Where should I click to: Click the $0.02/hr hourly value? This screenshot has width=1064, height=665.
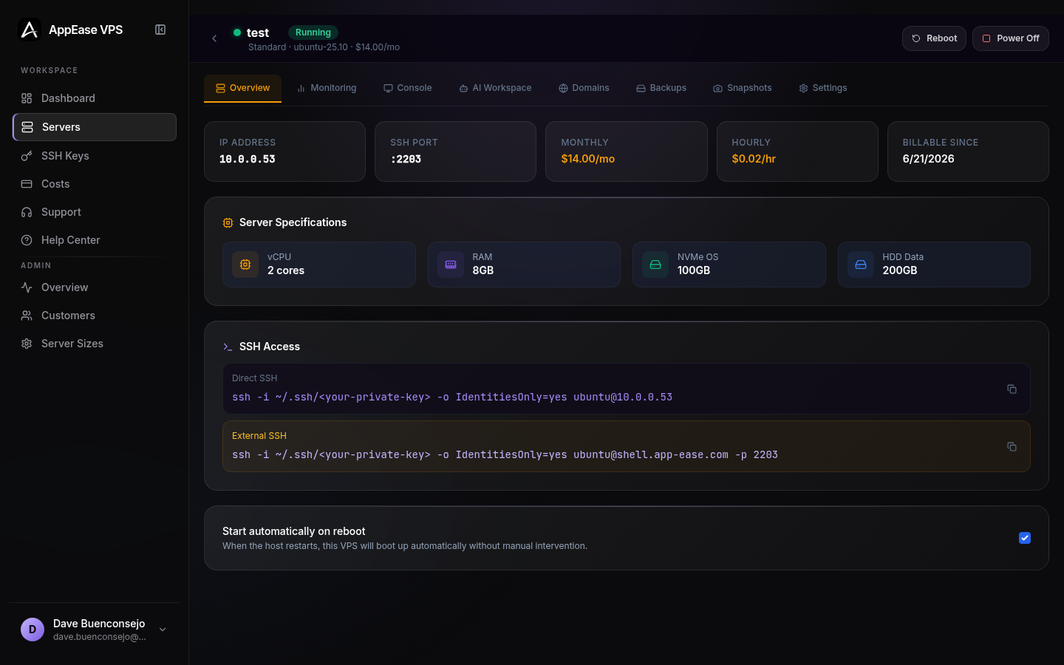coord(754,159)
